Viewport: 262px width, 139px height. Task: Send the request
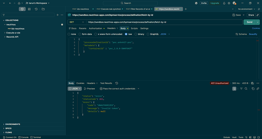(x=249, y=22)
